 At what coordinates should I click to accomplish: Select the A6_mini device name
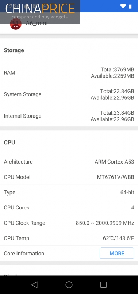click(37, 24)
